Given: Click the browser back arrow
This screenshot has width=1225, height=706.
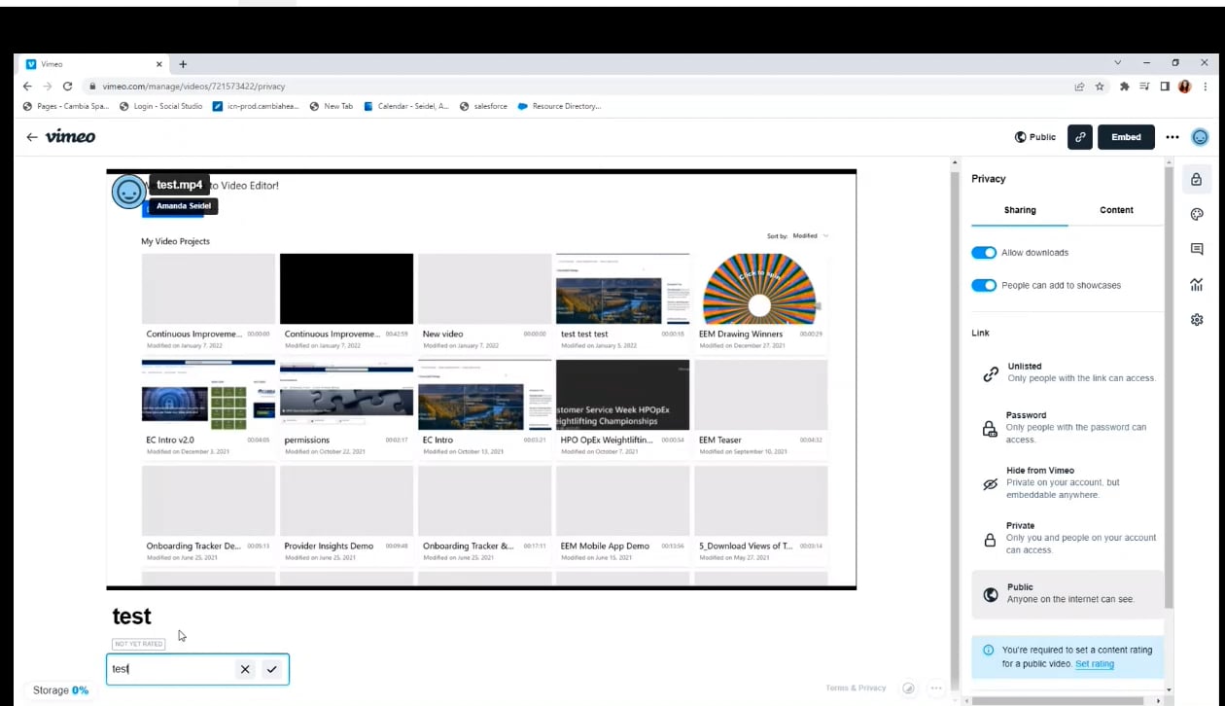Looking at the screenshot, I should [x=27, y=86].
